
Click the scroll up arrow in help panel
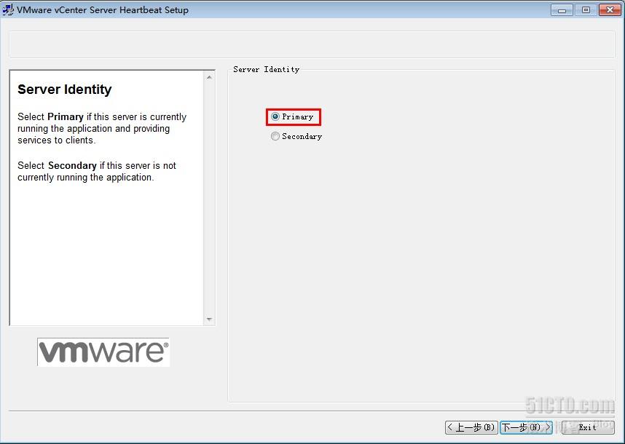point(209,77)
